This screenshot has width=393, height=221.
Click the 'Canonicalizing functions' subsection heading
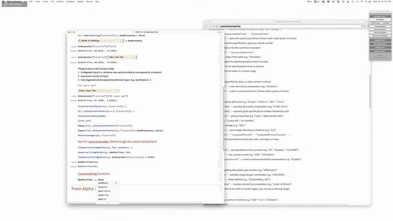[x=94, y=174]
